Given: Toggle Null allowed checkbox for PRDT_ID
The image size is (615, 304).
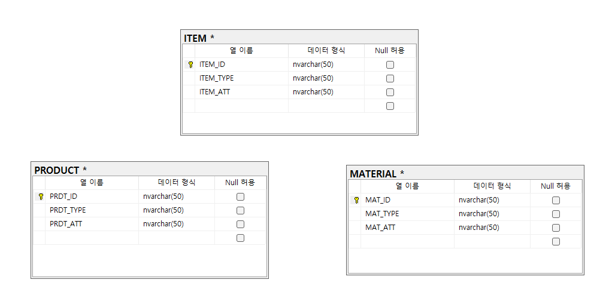Looking at the screenshot, I should coord(240,196).
